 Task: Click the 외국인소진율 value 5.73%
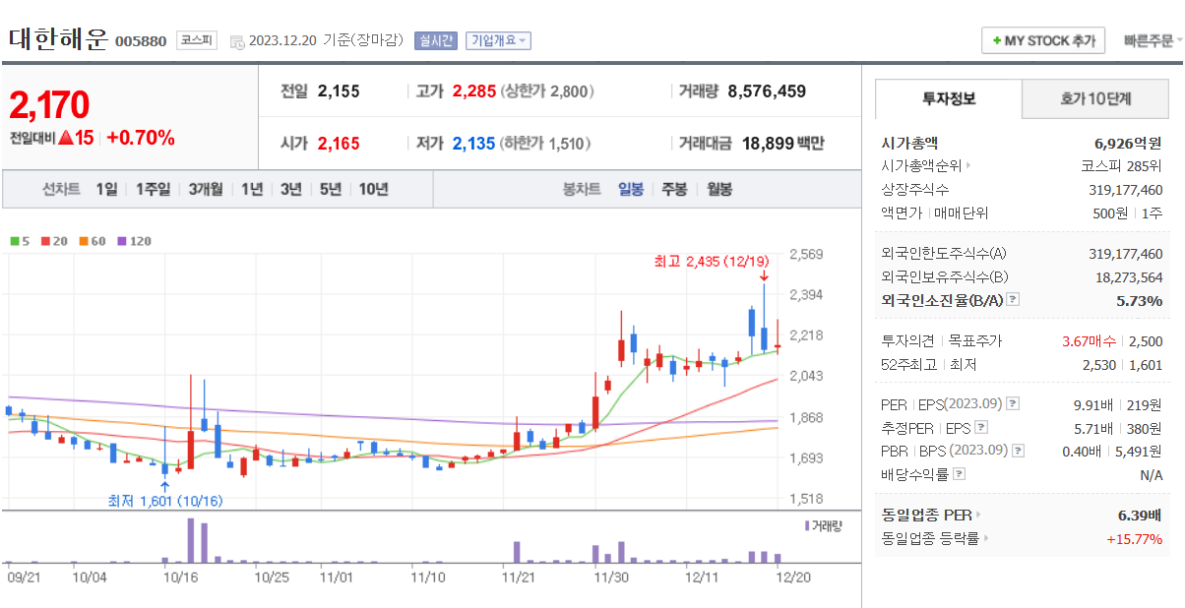(x=1140, y=300)
